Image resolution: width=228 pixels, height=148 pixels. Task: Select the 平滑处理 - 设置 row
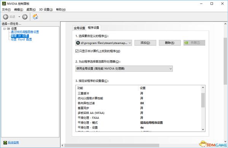click(138, 128)
